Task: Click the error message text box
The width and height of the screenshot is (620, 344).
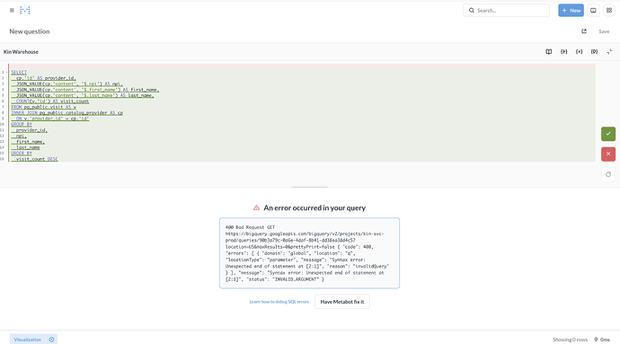Action: pyautogui.click(x=310, y=253)
